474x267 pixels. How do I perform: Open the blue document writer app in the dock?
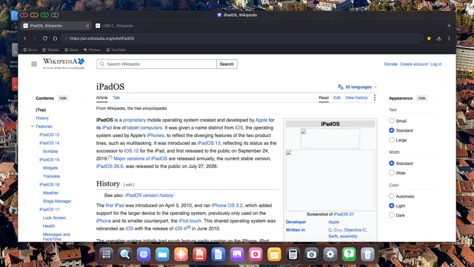(218, 255)
